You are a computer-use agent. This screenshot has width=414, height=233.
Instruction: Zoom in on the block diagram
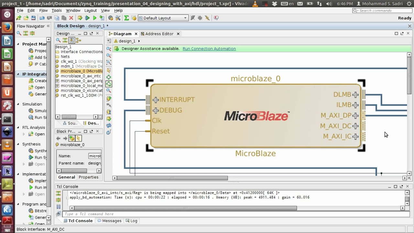point(109,49)
